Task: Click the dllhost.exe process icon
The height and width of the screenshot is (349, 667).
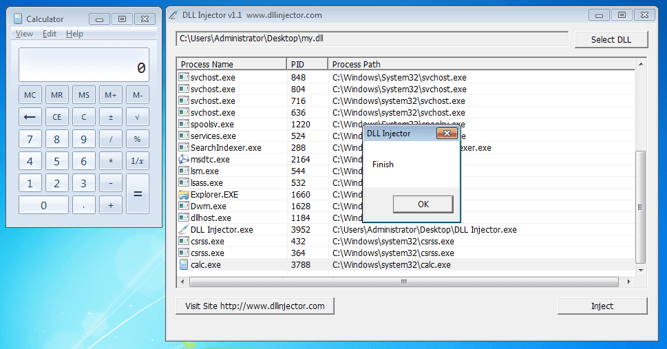Action: click(x=183, y=218)
